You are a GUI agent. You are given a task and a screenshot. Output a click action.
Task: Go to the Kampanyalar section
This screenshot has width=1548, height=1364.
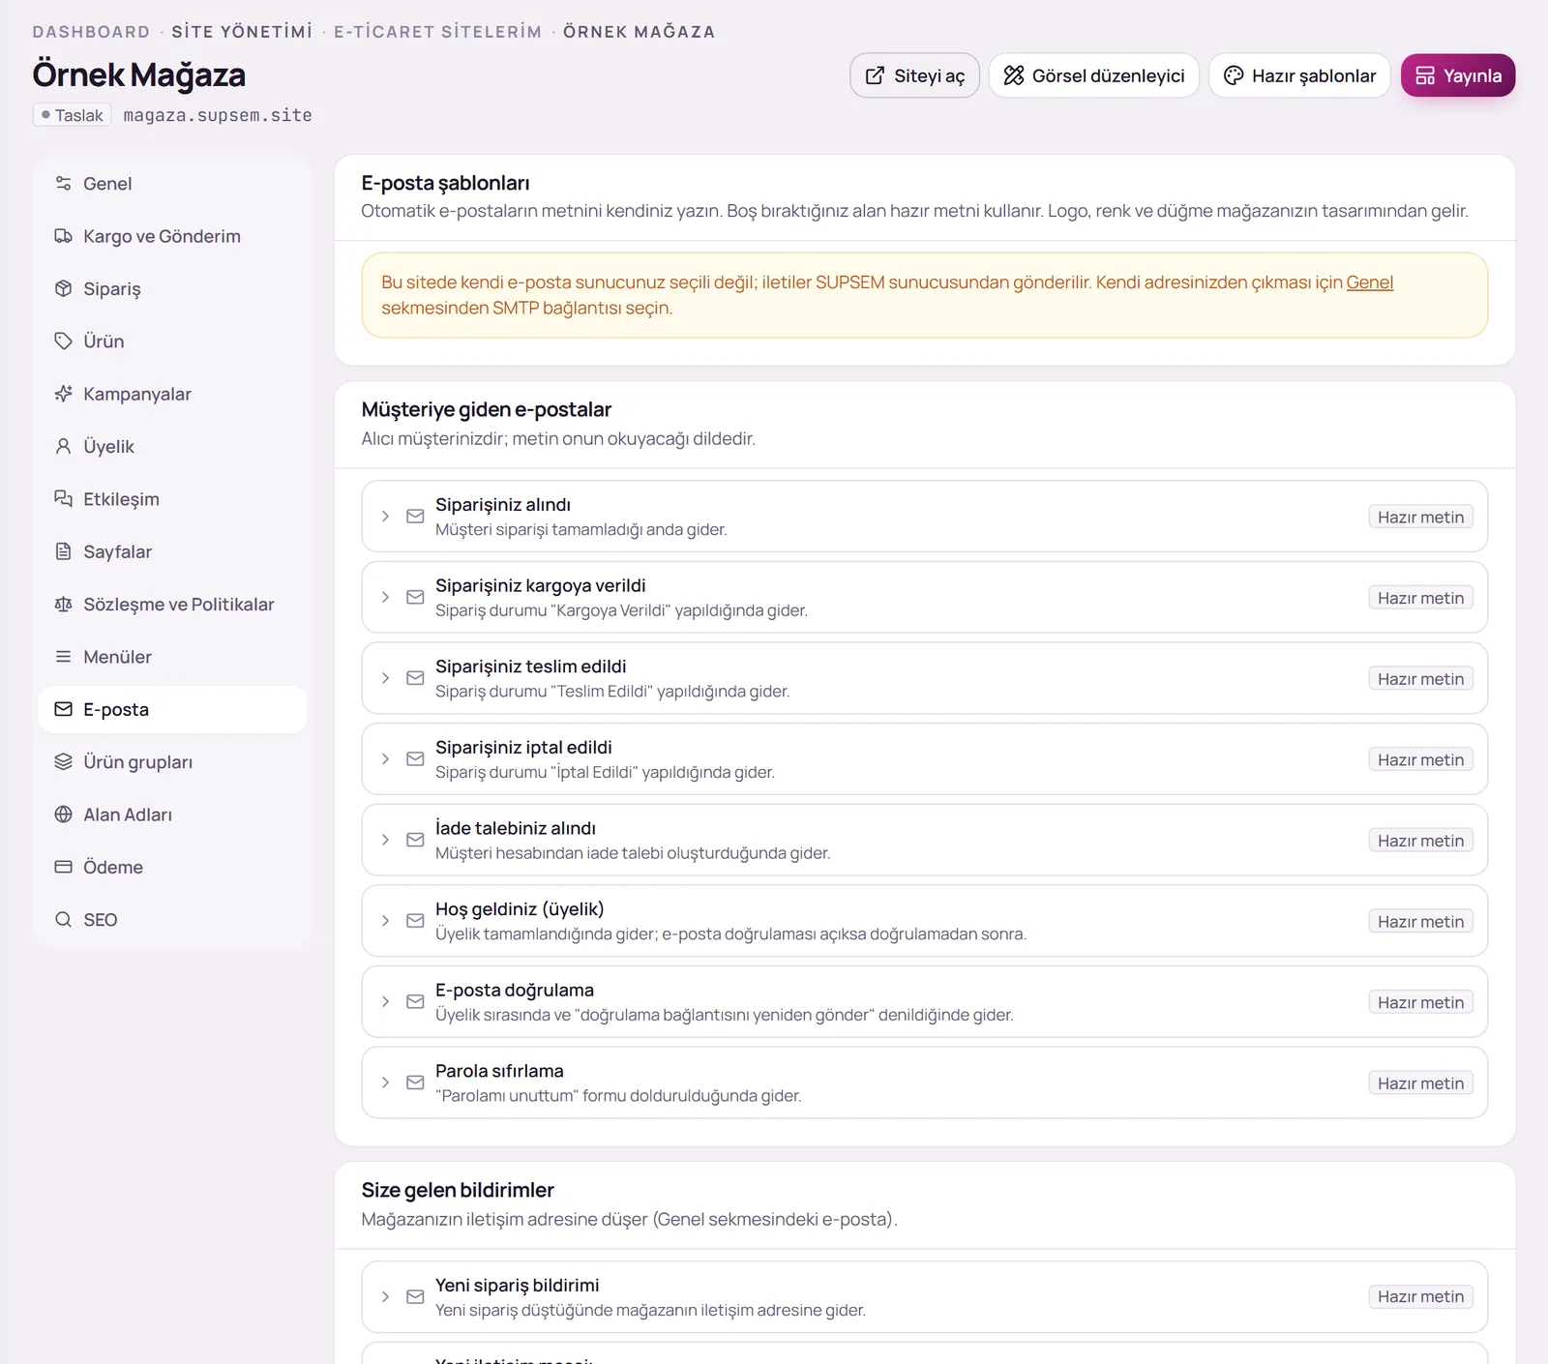[x=172, y=394]
